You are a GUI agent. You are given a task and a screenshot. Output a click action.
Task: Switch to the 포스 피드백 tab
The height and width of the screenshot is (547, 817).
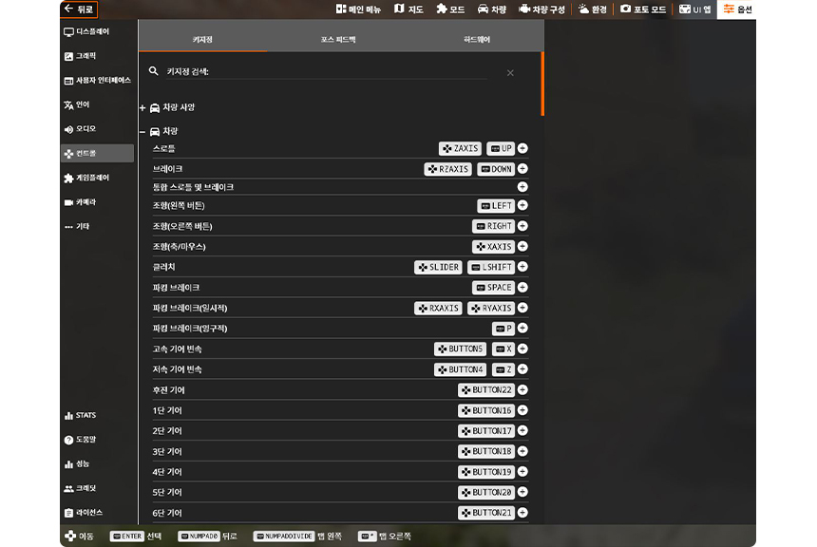click(338, 40)
